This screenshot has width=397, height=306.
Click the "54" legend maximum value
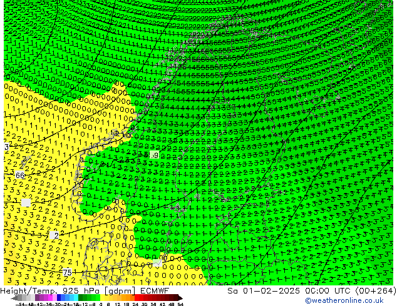(x=180, y=304)
